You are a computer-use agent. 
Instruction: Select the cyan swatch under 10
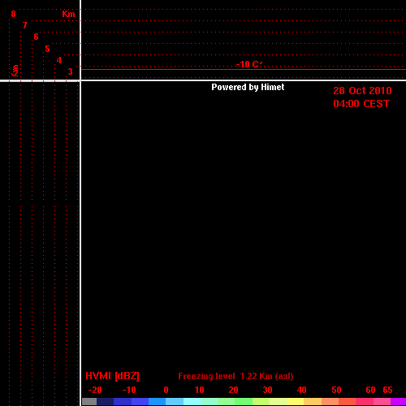pyautogui.click(x=192, y=401)
